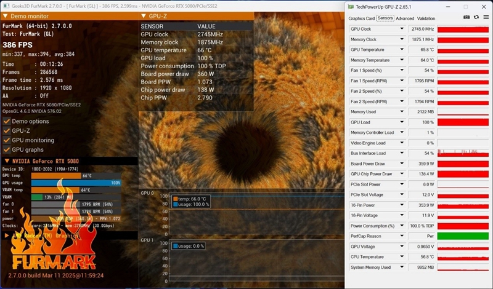Uncheck the GPU graphs checkbox
The image size is (493, 289).
tap(7, 149)
